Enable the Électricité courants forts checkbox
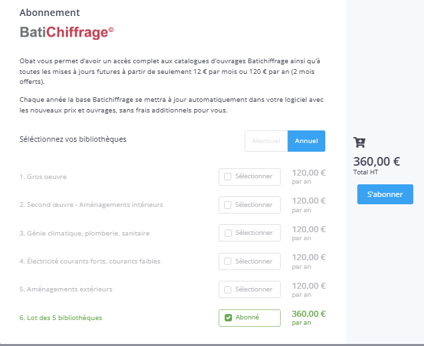This screenshot has width=424, height=346. click(228, 261)
